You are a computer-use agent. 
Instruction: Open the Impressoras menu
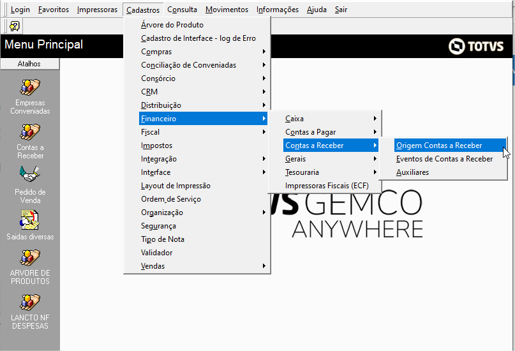pos(97,10)
